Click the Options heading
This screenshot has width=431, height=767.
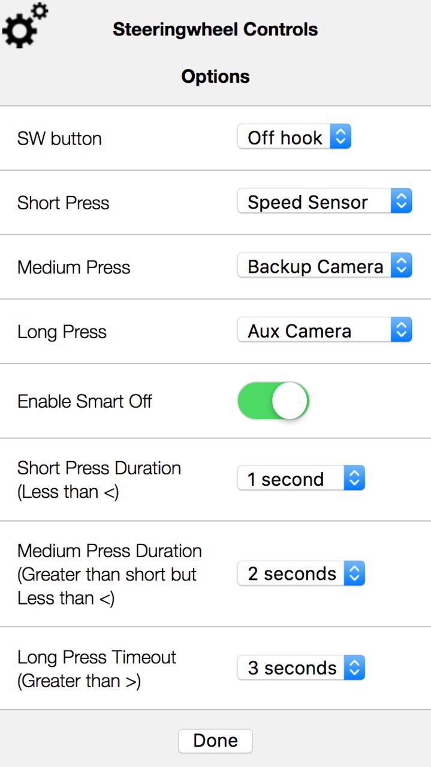click(x=215, y=77)
